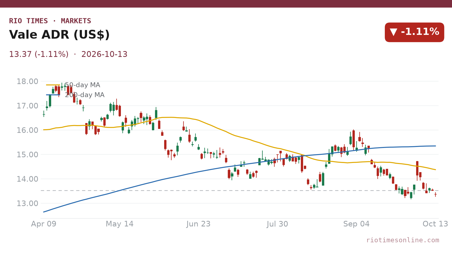Click the 17.00 y-axis label
Image resolution: width=452 pixels, height=254 pixels.
[x=27, y=106]
